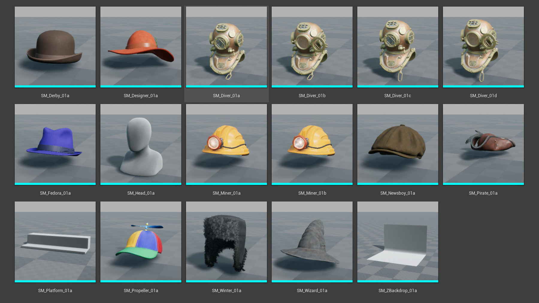
Task: Open the SM_Fedora_01a blue fedora asset
Action: [x=55, y=144]
